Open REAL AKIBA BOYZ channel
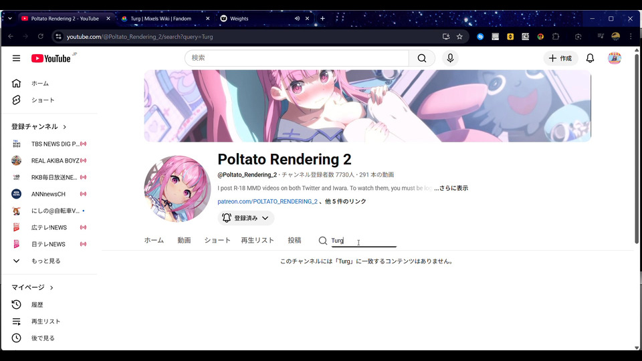642x361 pixels. tap(49, 160)
